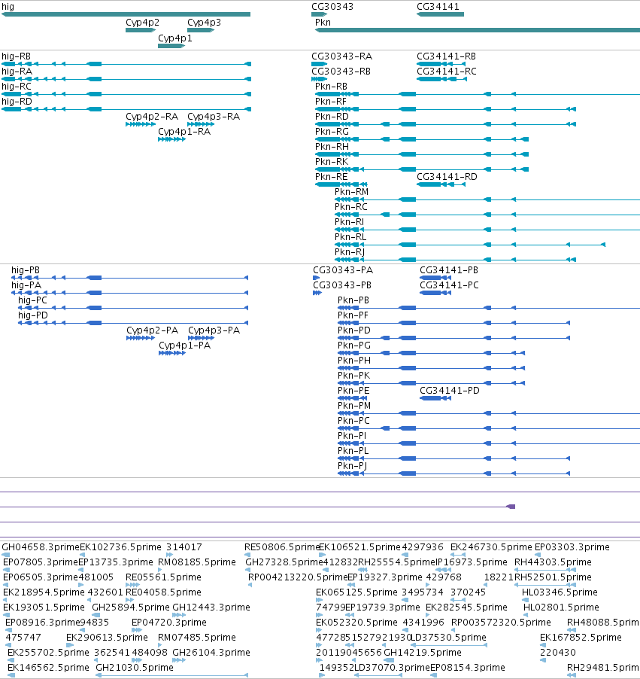The height and width of the screenshot is (679, 640).
Task: Select the CG34141-PC protein label
Action: (x=450, y=285)
